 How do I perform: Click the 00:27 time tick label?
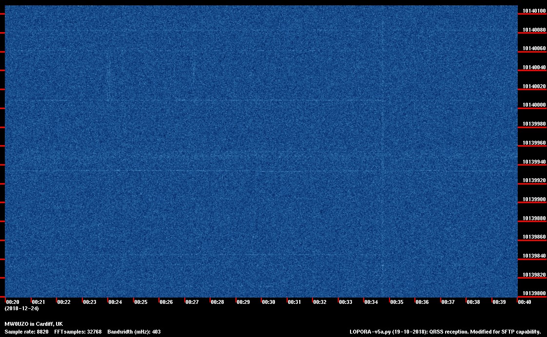pyautogui.click(x=192, y=302)
